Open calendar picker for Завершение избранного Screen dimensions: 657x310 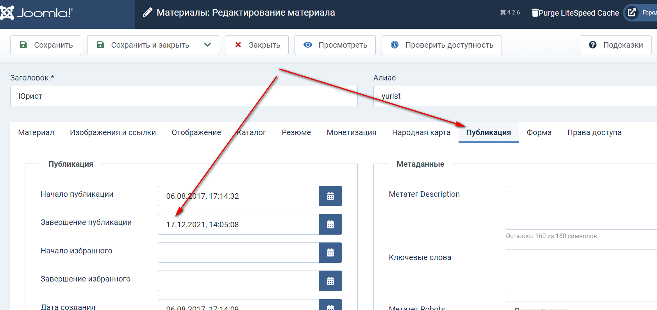coord(330,281)
